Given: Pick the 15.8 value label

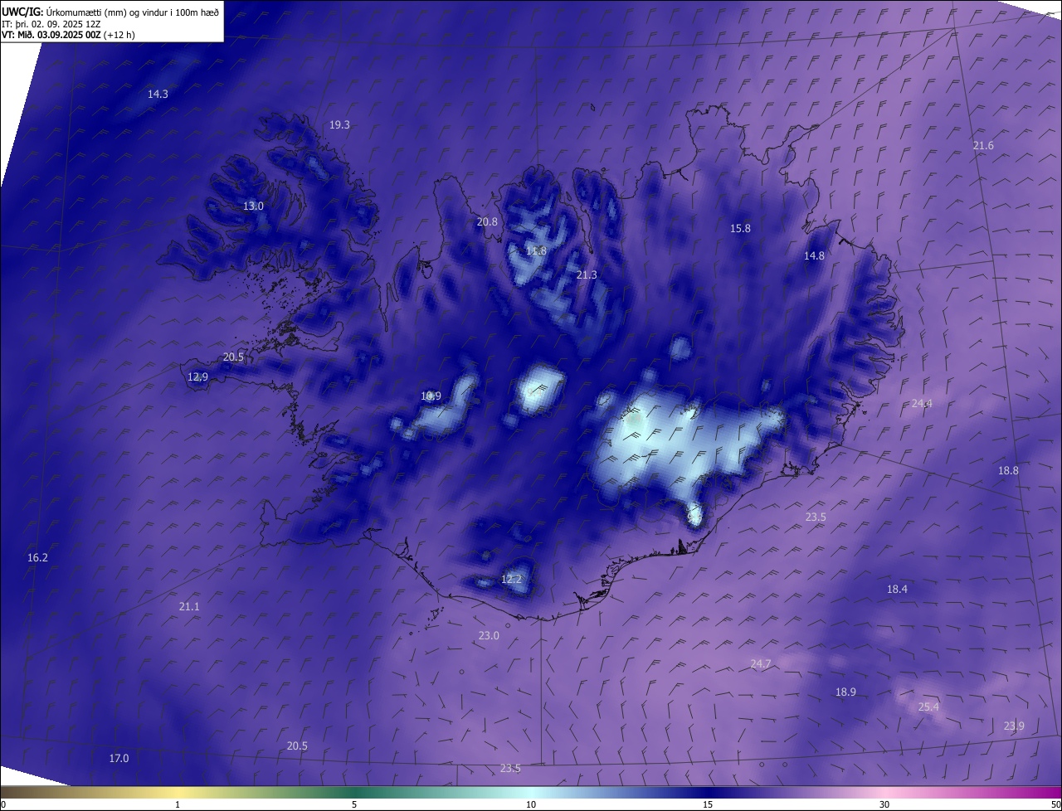Looking at the screenshot, I should pos(740,229).
